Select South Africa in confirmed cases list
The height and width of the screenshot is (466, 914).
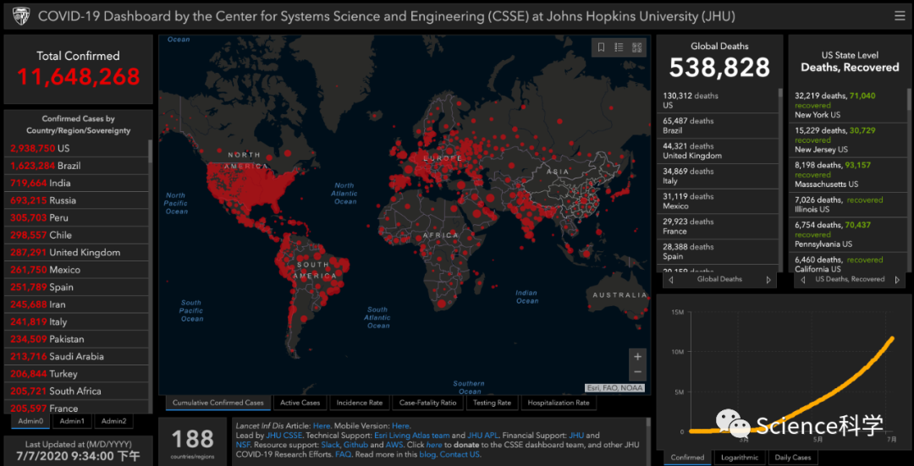[77, 391]
